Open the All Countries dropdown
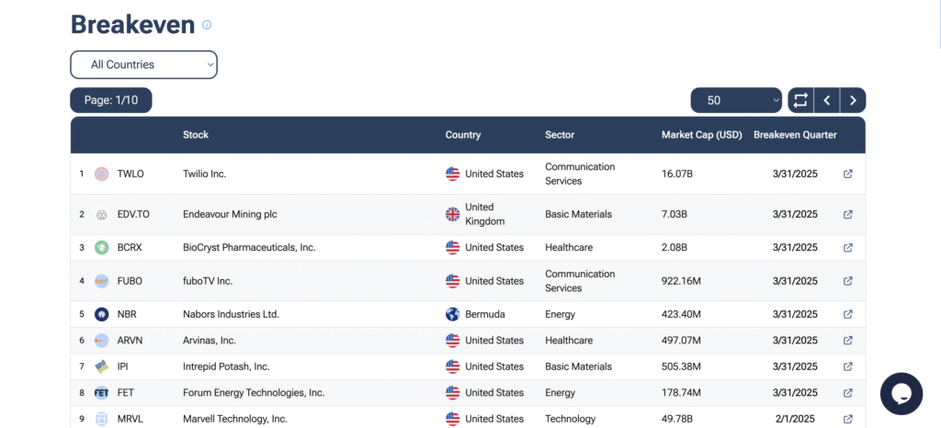Viewport: 941px width, 428px height. 144,64
